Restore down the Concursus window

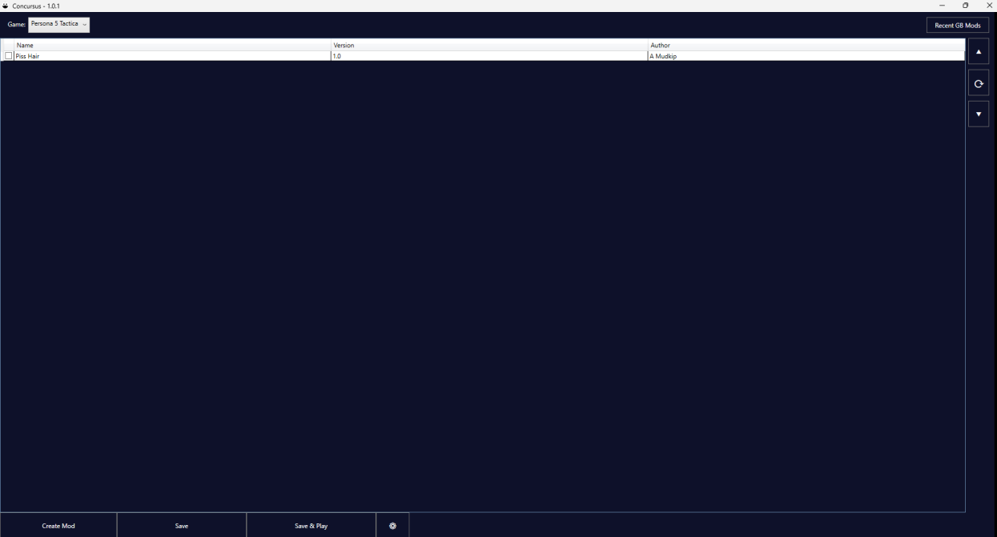click(x=966, y=6)
